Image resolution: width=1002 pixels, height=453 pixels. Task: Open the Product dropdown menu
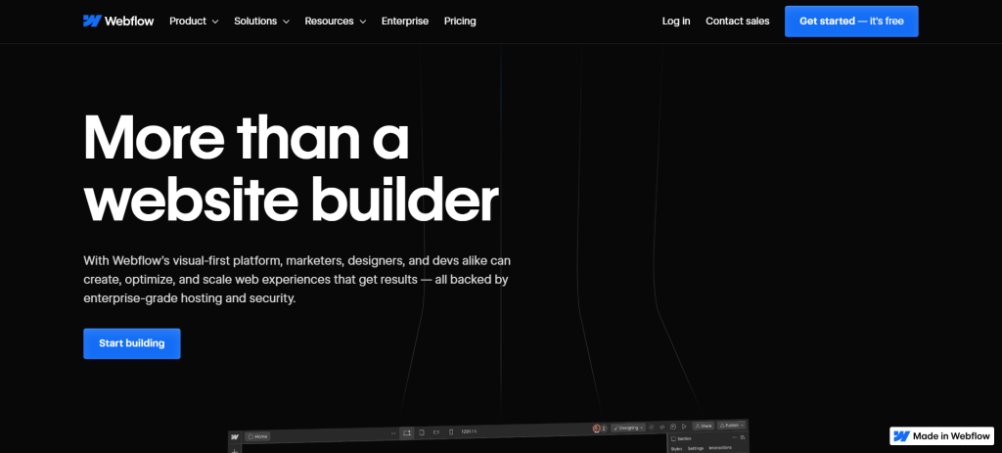click(x=194, y=22)
